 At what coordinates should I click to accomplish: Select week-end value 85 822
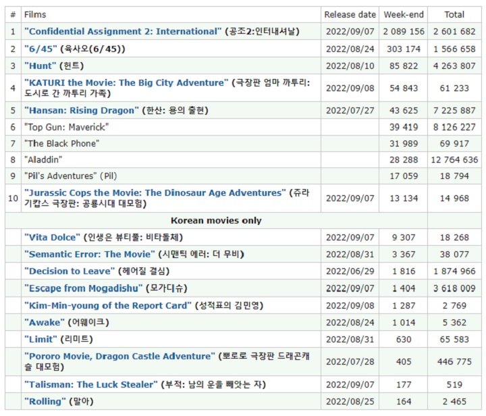click(x=404, y=66)
